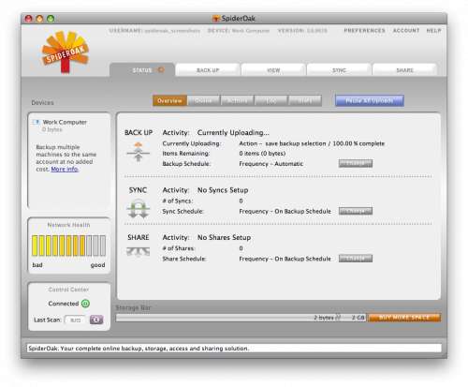Select the Work Computer device icon

pyautogui.click(x=37, y=122)
